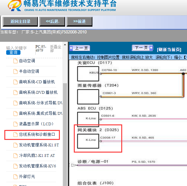Click wire label WRY, 0.5D, 360
Viewport: 187px width, 186px height.
coord(144,93)
